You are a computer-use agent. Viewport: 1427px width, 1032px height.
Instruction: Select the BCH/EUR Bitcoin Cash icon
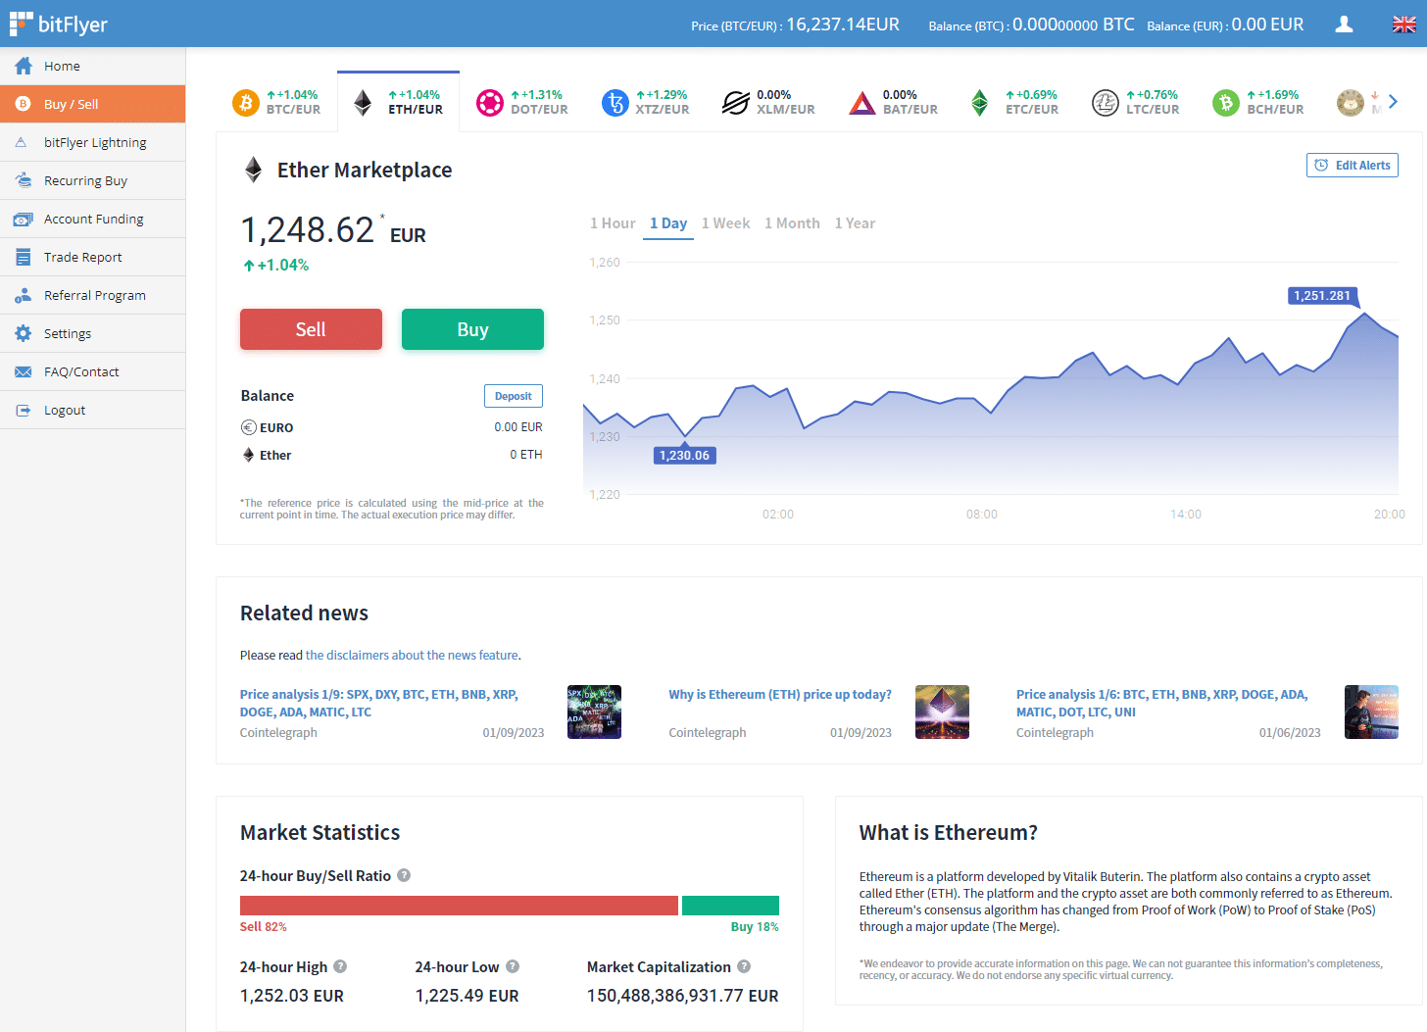click(x=1225, y=102)
